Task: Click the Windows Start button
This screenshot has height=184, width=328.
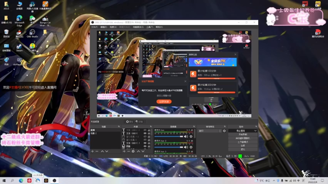Action: point(4,181)
